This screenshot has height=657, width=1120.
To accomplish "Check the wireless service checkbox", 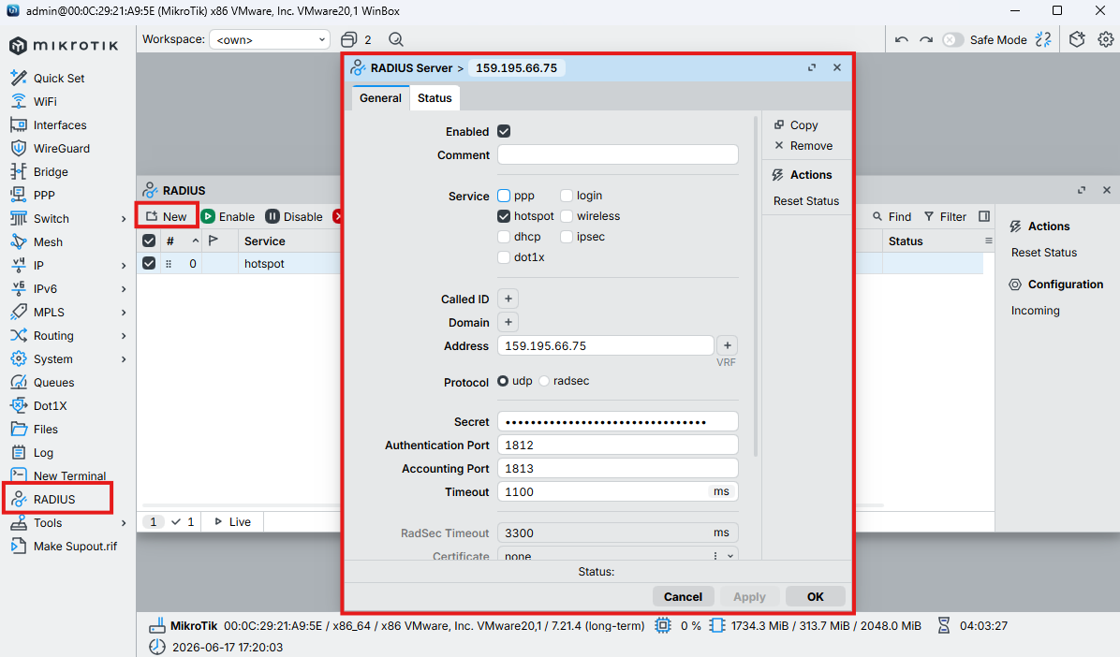I will point(567,216).
